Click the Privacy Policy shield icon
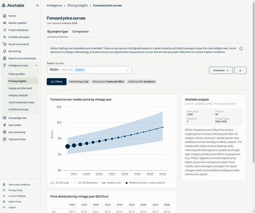The height and width of the screenshot is (213, 255). point(4,190)
